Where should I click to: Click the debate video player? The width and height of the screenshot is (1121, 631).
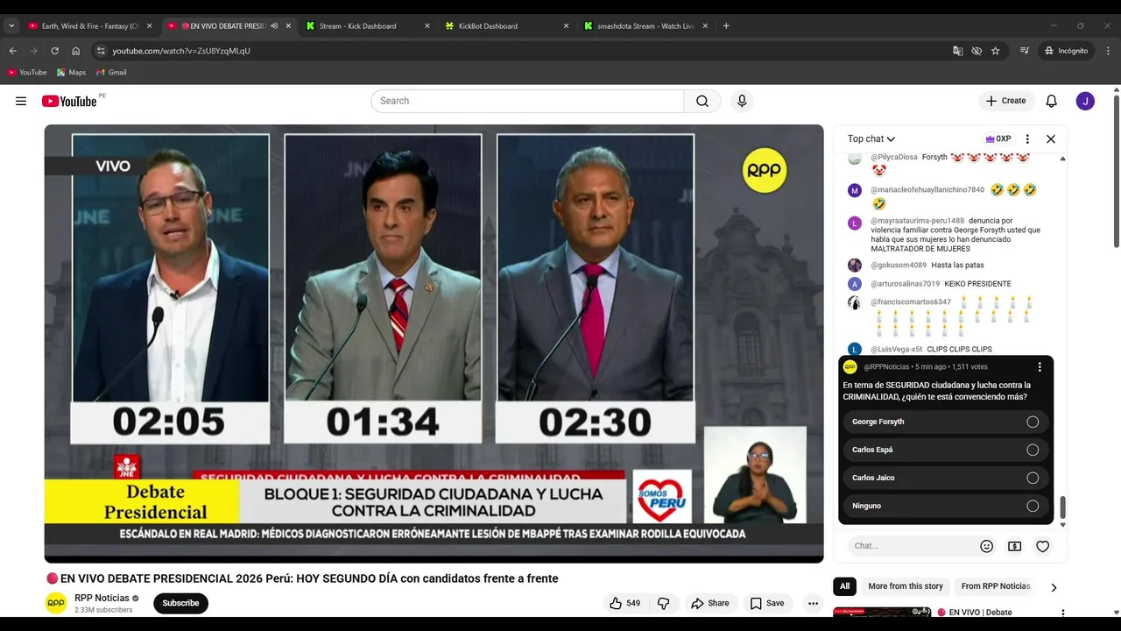[434, 344]
